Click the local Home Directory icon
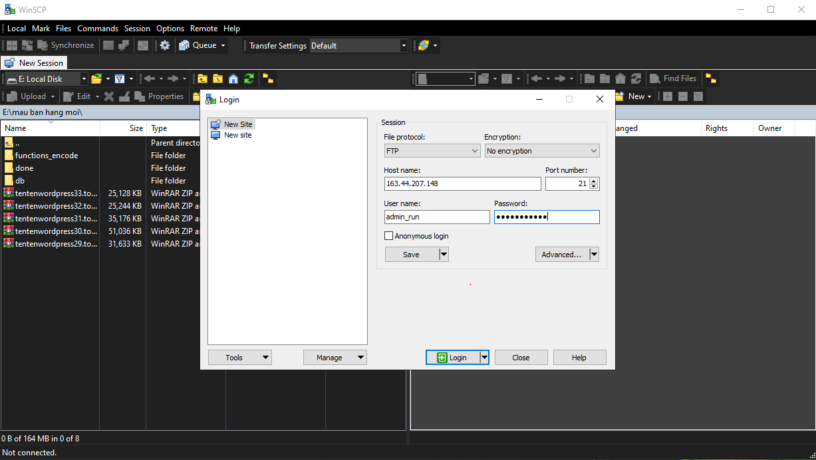This screenshot has width=816, height=460. pyautogui.click(x=233, y=78)
